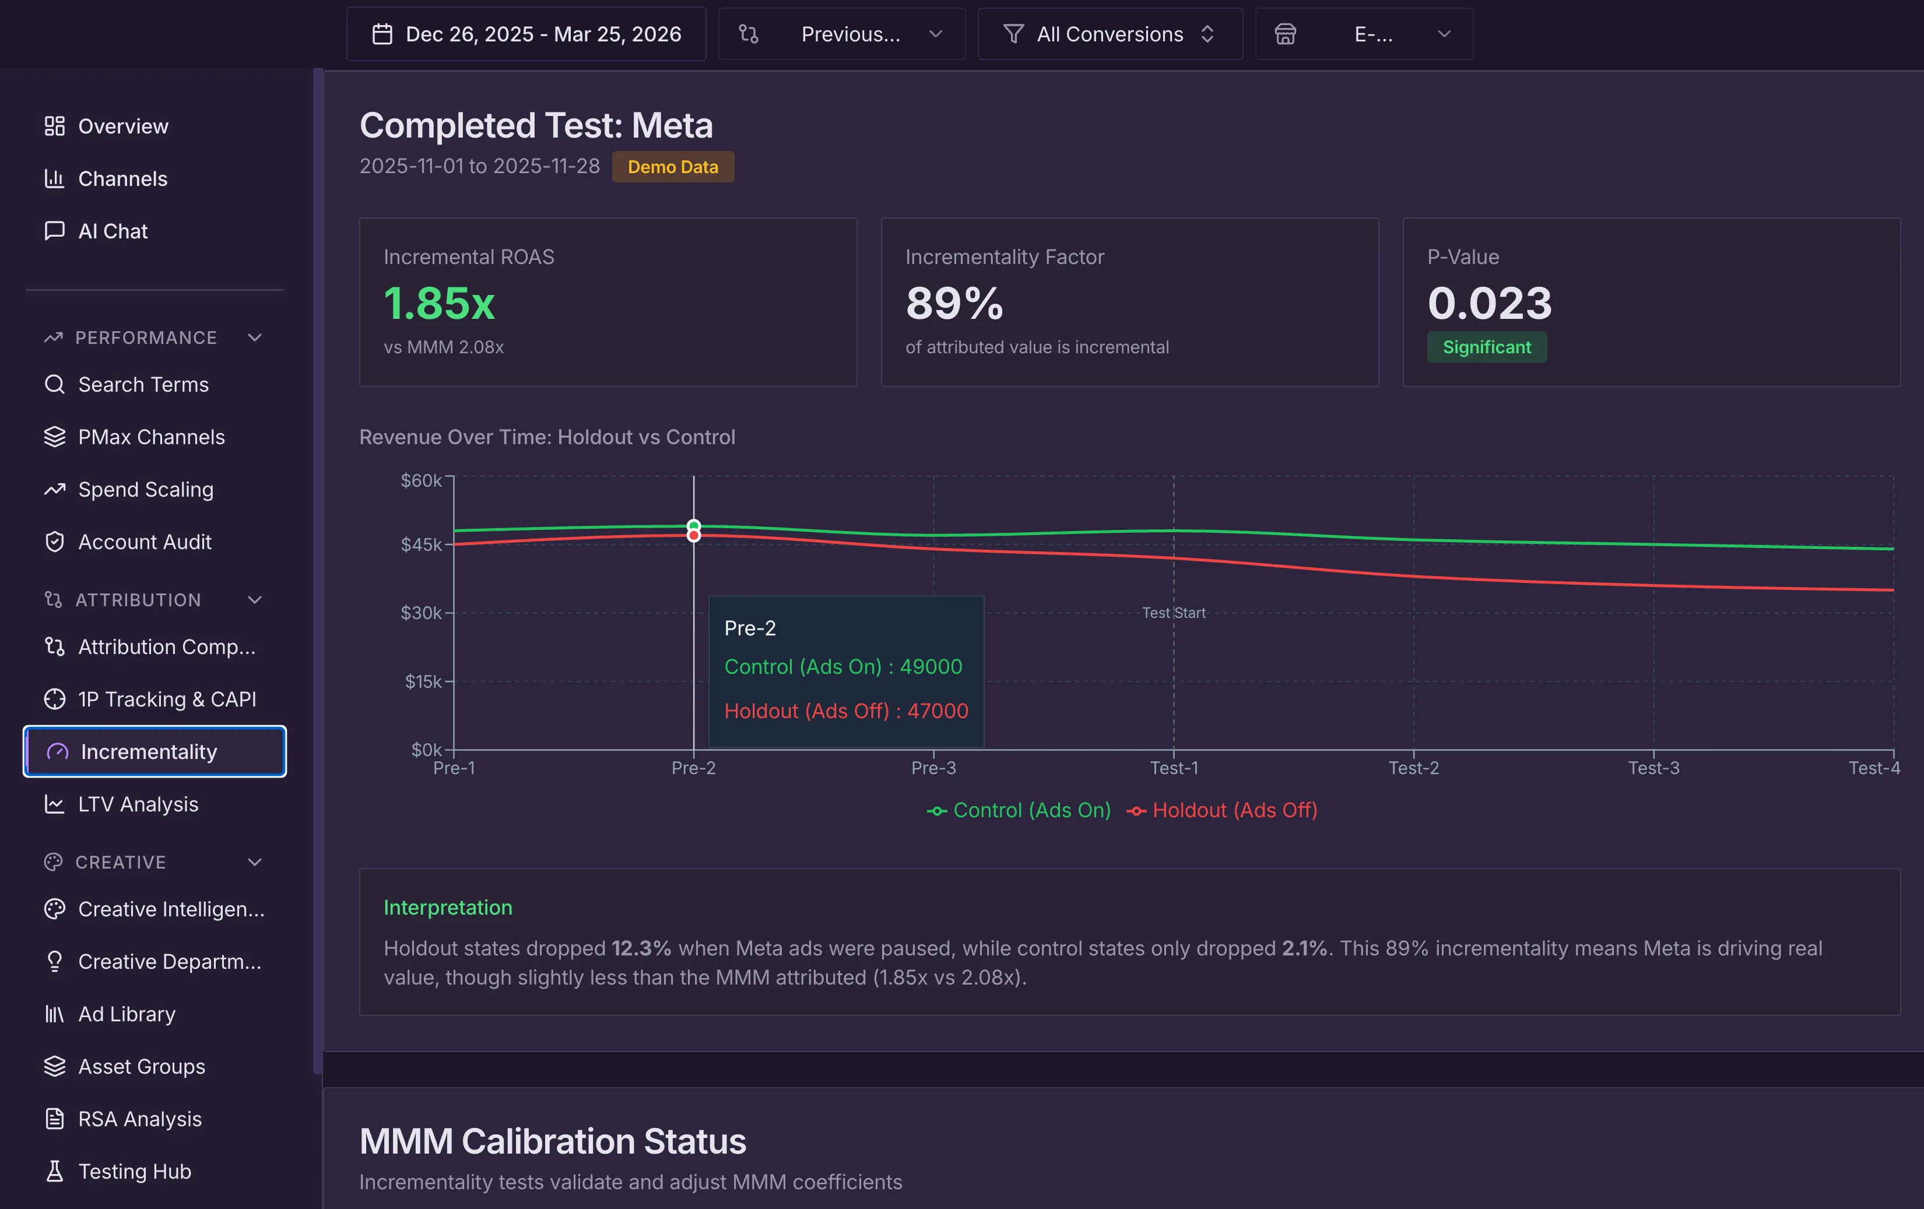Click the Spend Scaling trend icon

click(54, 489)
